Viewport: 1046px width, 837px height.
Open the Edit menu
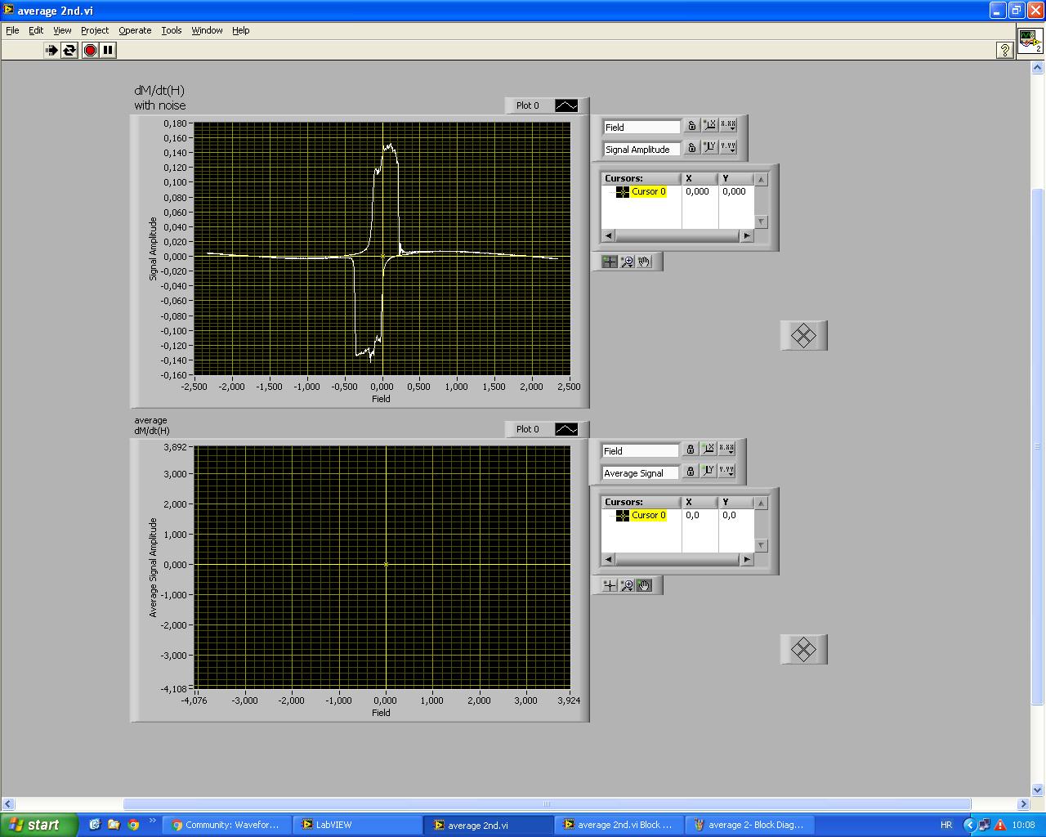36,30
